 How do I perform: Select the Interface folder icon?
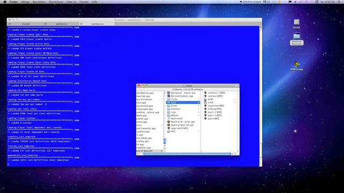[168, 109]
